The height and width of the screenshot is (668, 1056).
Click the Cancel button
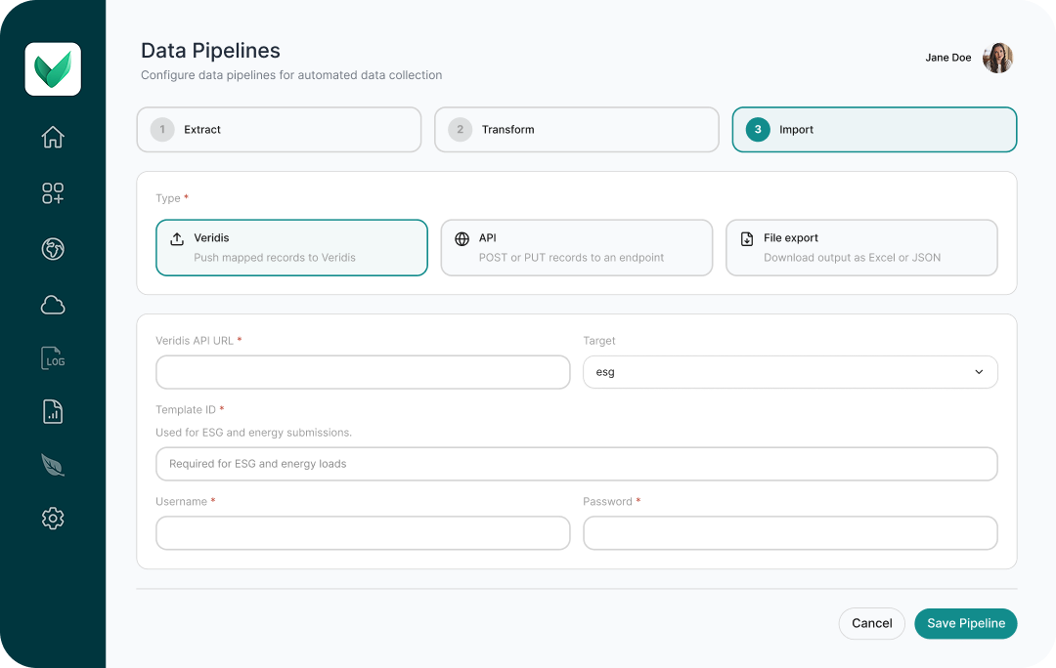click(x=871, y=624)
